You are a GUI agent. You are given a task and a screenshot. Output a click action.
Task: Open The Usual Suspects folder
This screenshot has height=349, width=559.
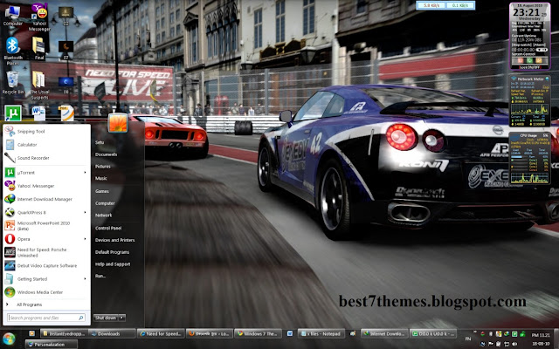(38, 86)
